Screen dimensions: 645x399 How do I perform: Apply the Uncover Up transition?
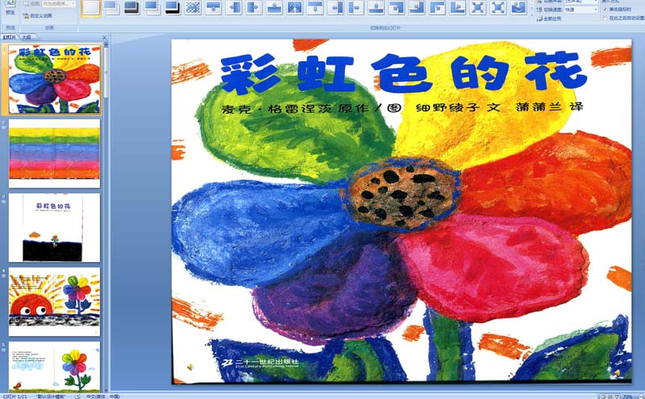tap(376, 8)
